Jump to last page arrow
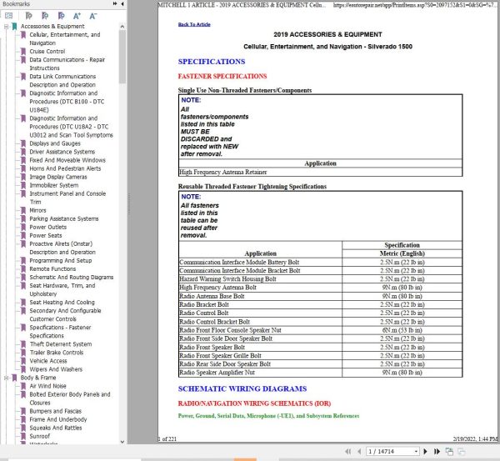The height and width of the screenshot is (461, 500). coord(437,452)
